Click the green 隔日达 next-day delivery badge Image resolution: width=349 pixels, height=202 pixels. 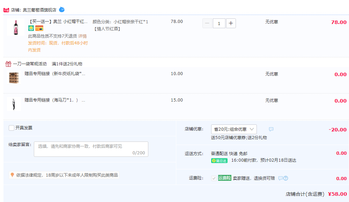tap(219, 161)
